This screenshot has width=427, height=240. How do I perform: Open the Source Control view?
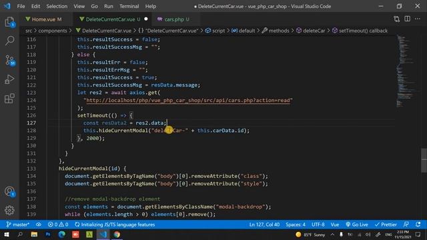tap(10, 60)
